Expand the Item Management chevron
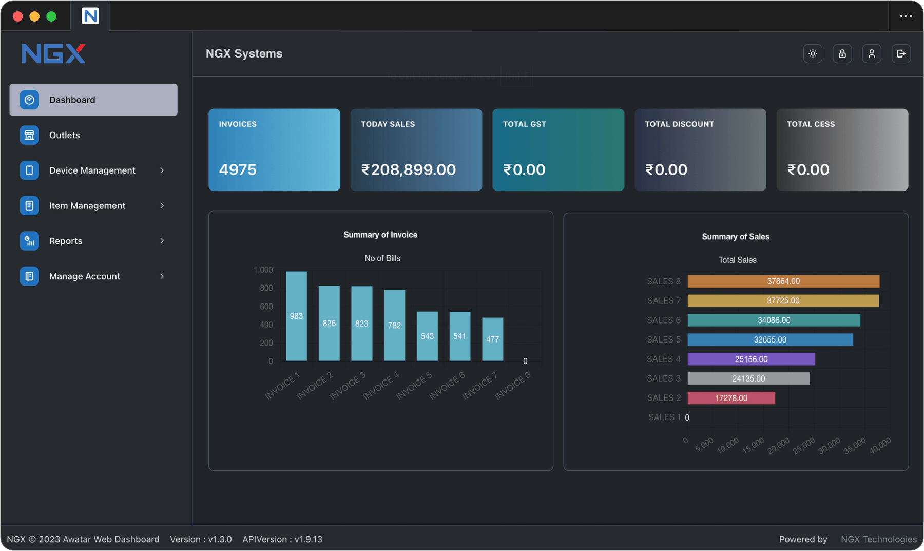The width and height of the screenshot is (924, 551). tap(162, 205)
